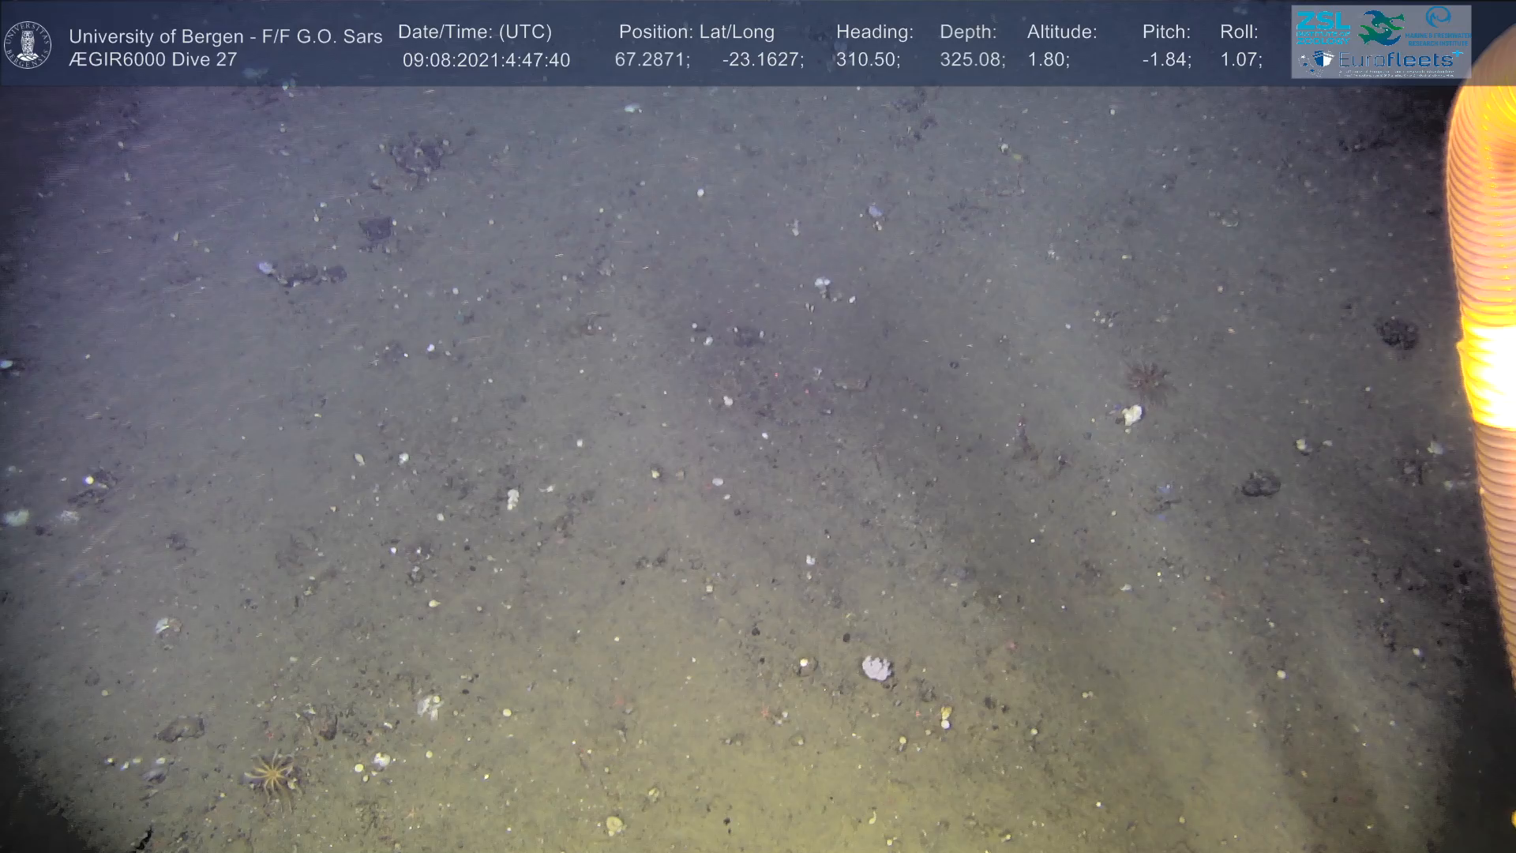Click the pitch value -1.84
This screenshot has height=853, width=1516.
(1166, 60)
